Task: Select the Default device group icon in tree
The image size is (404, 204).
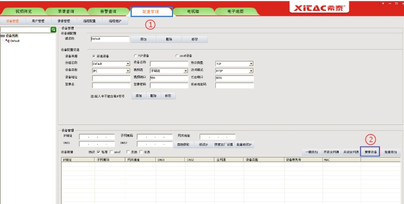Action: 8,41
